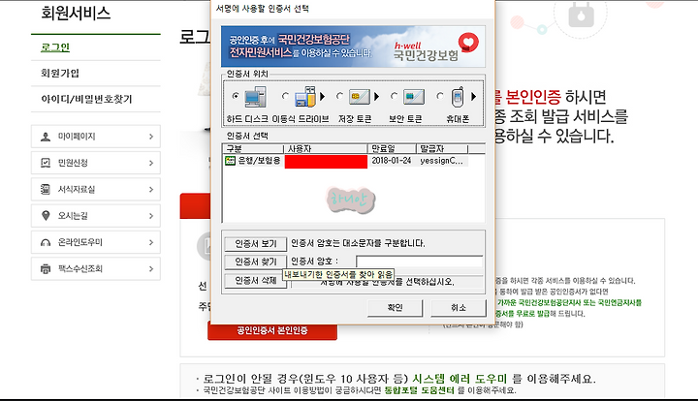
Task: Click the 온라인도우미 headset icon
Action: click(x=46, y=242)
